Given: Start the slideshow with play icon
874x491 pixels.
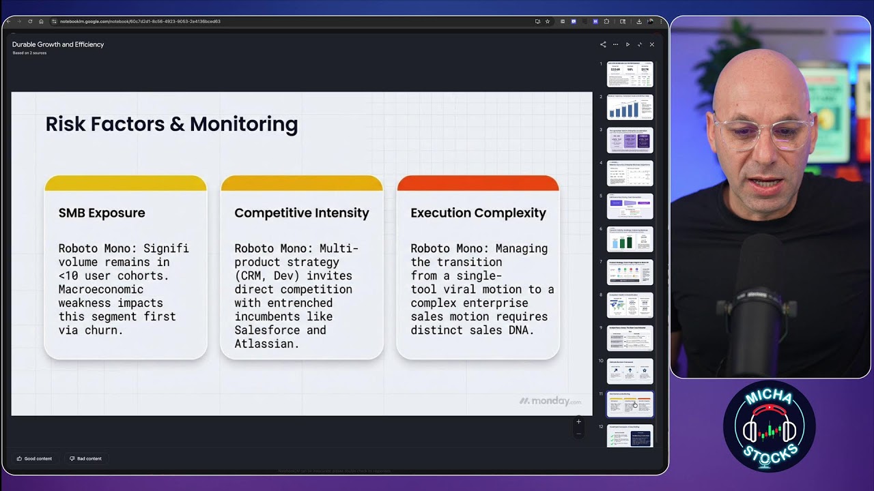Looking at the screenshot, I should pos(628,44).
